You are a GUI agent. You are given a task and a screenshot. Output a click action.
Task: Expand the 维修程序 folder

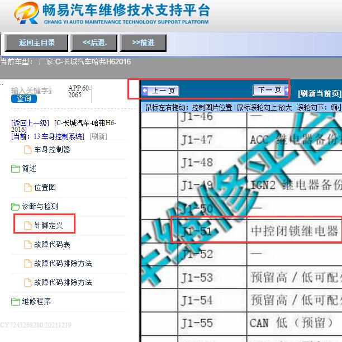[x=36, y=301]
